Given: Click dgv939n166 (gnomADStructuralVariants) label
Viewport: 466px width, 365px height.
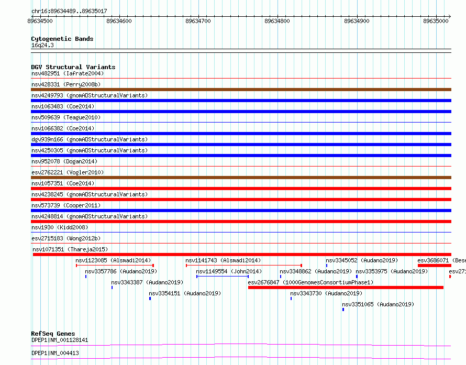Looking at the screenshot, I should click(x=90, y=139).
